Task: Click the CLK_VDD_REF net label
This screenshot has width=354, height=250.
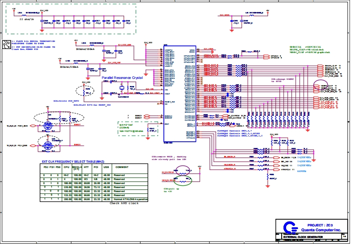Action: click(115, 63)
